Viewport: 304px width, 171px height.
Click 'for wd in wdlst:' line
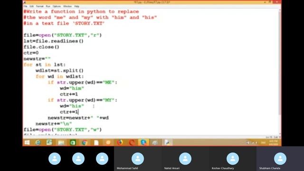tap(60, 76)
